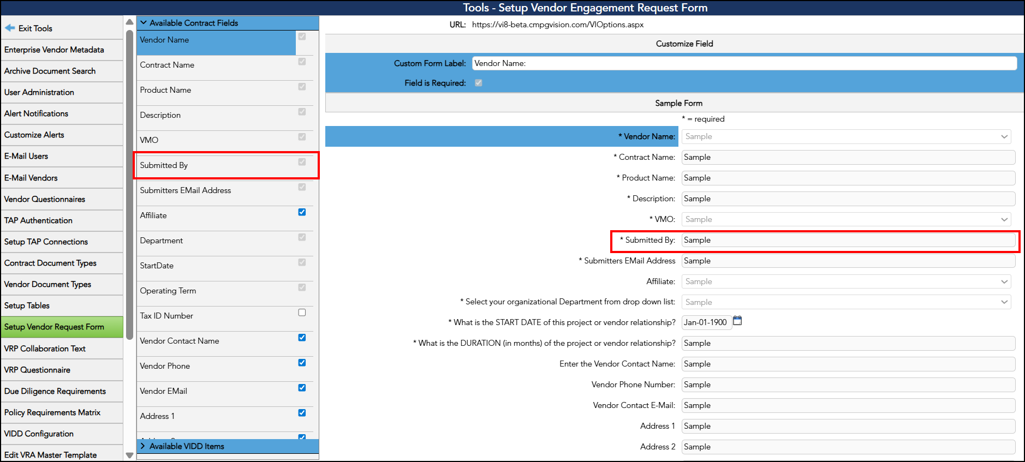Viewport: 1025px width, 462px height.
Task: Expand the Available VIDD Items section
Action: [144, 446]
